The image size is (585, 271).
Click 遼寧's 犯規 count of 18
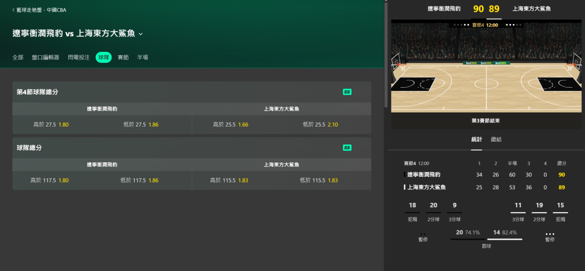coord(412,206)
